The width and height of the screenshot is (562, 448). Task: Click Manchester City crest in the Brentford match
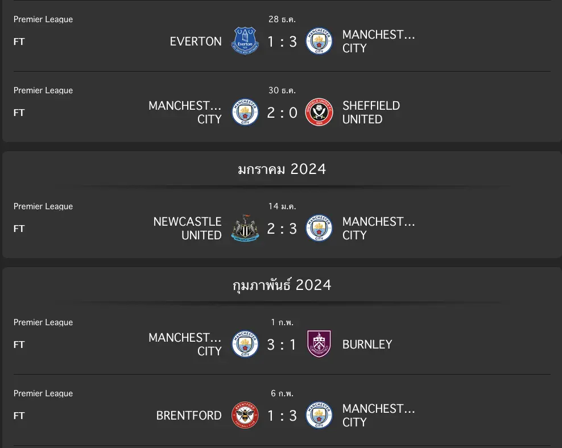[x=319, y=416]
